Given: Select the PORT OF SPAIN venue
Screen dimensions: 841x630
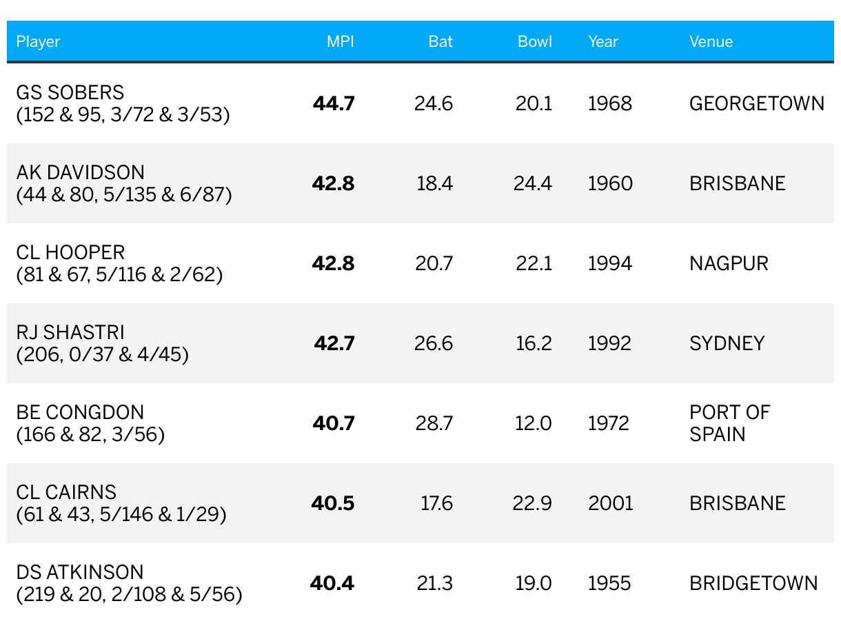Looking at the screenshot, I should 729,423.
